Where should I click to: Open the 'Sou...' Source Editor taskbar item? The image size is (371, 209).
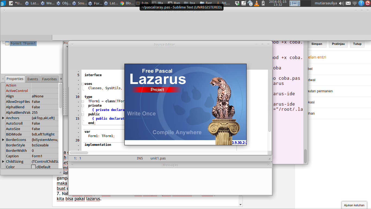click(80, 3)
